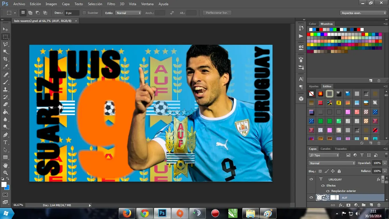Open the Filtro menu

coord(111,4)
